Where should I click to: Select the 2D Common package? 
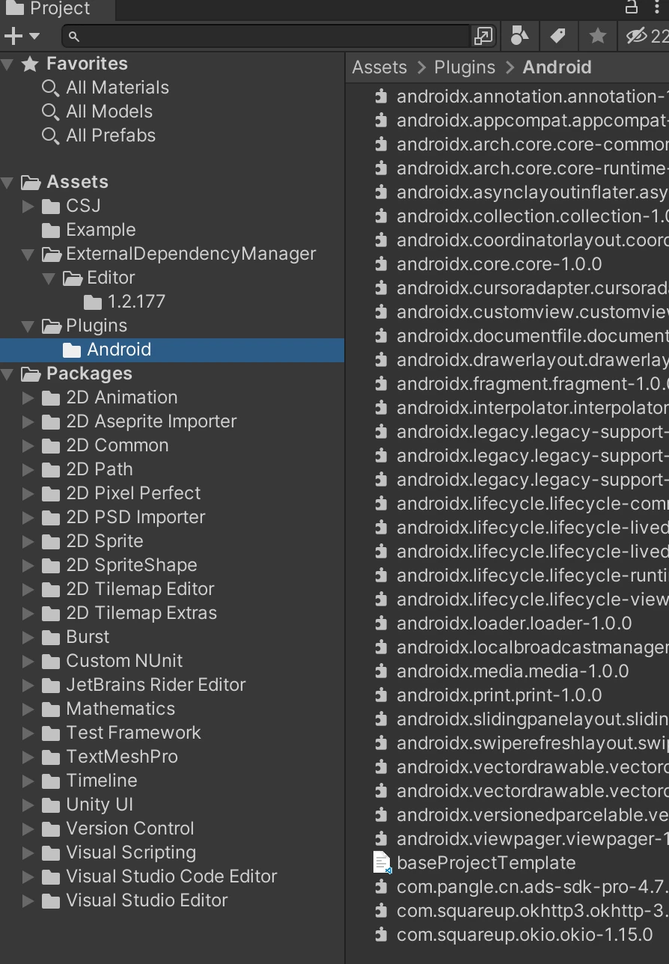click(x=117, y=445)
